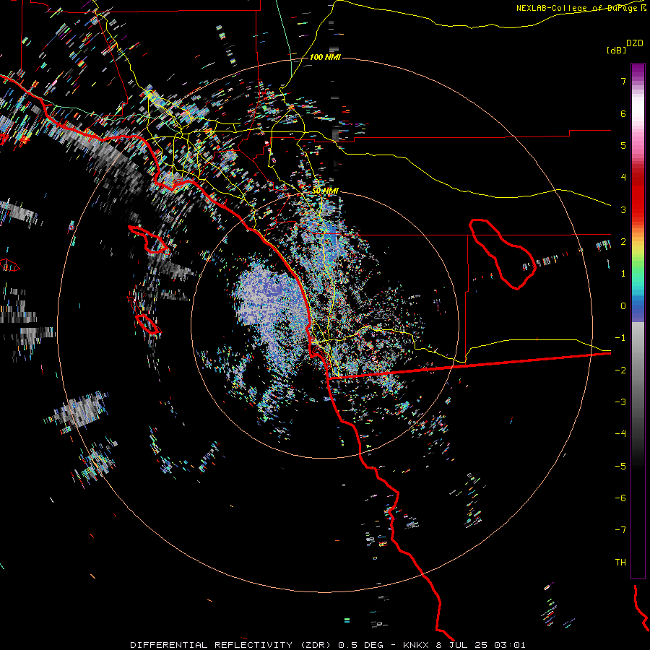Screen dimensions: 650x650
Task: Click the red band of the ZDR color bar
Action: pyautogui.click(x=638, y=195)
